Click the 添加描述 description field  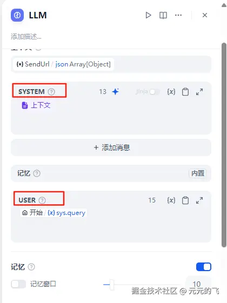(26, 36)
